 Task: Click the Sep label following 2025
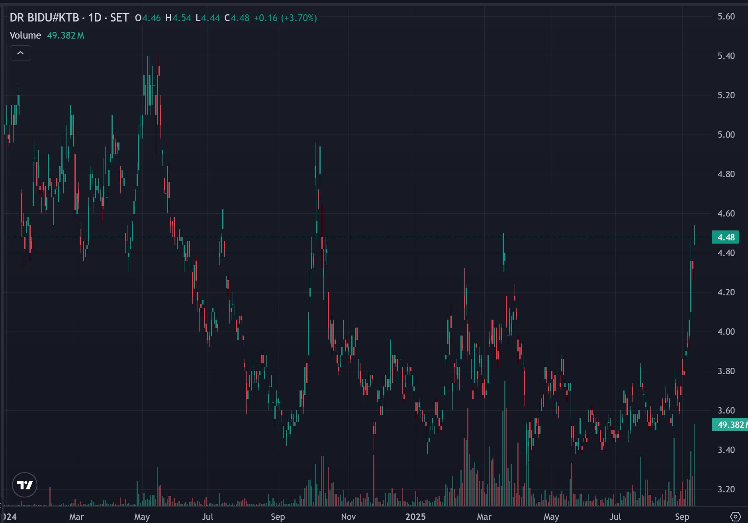pos(682,517)
